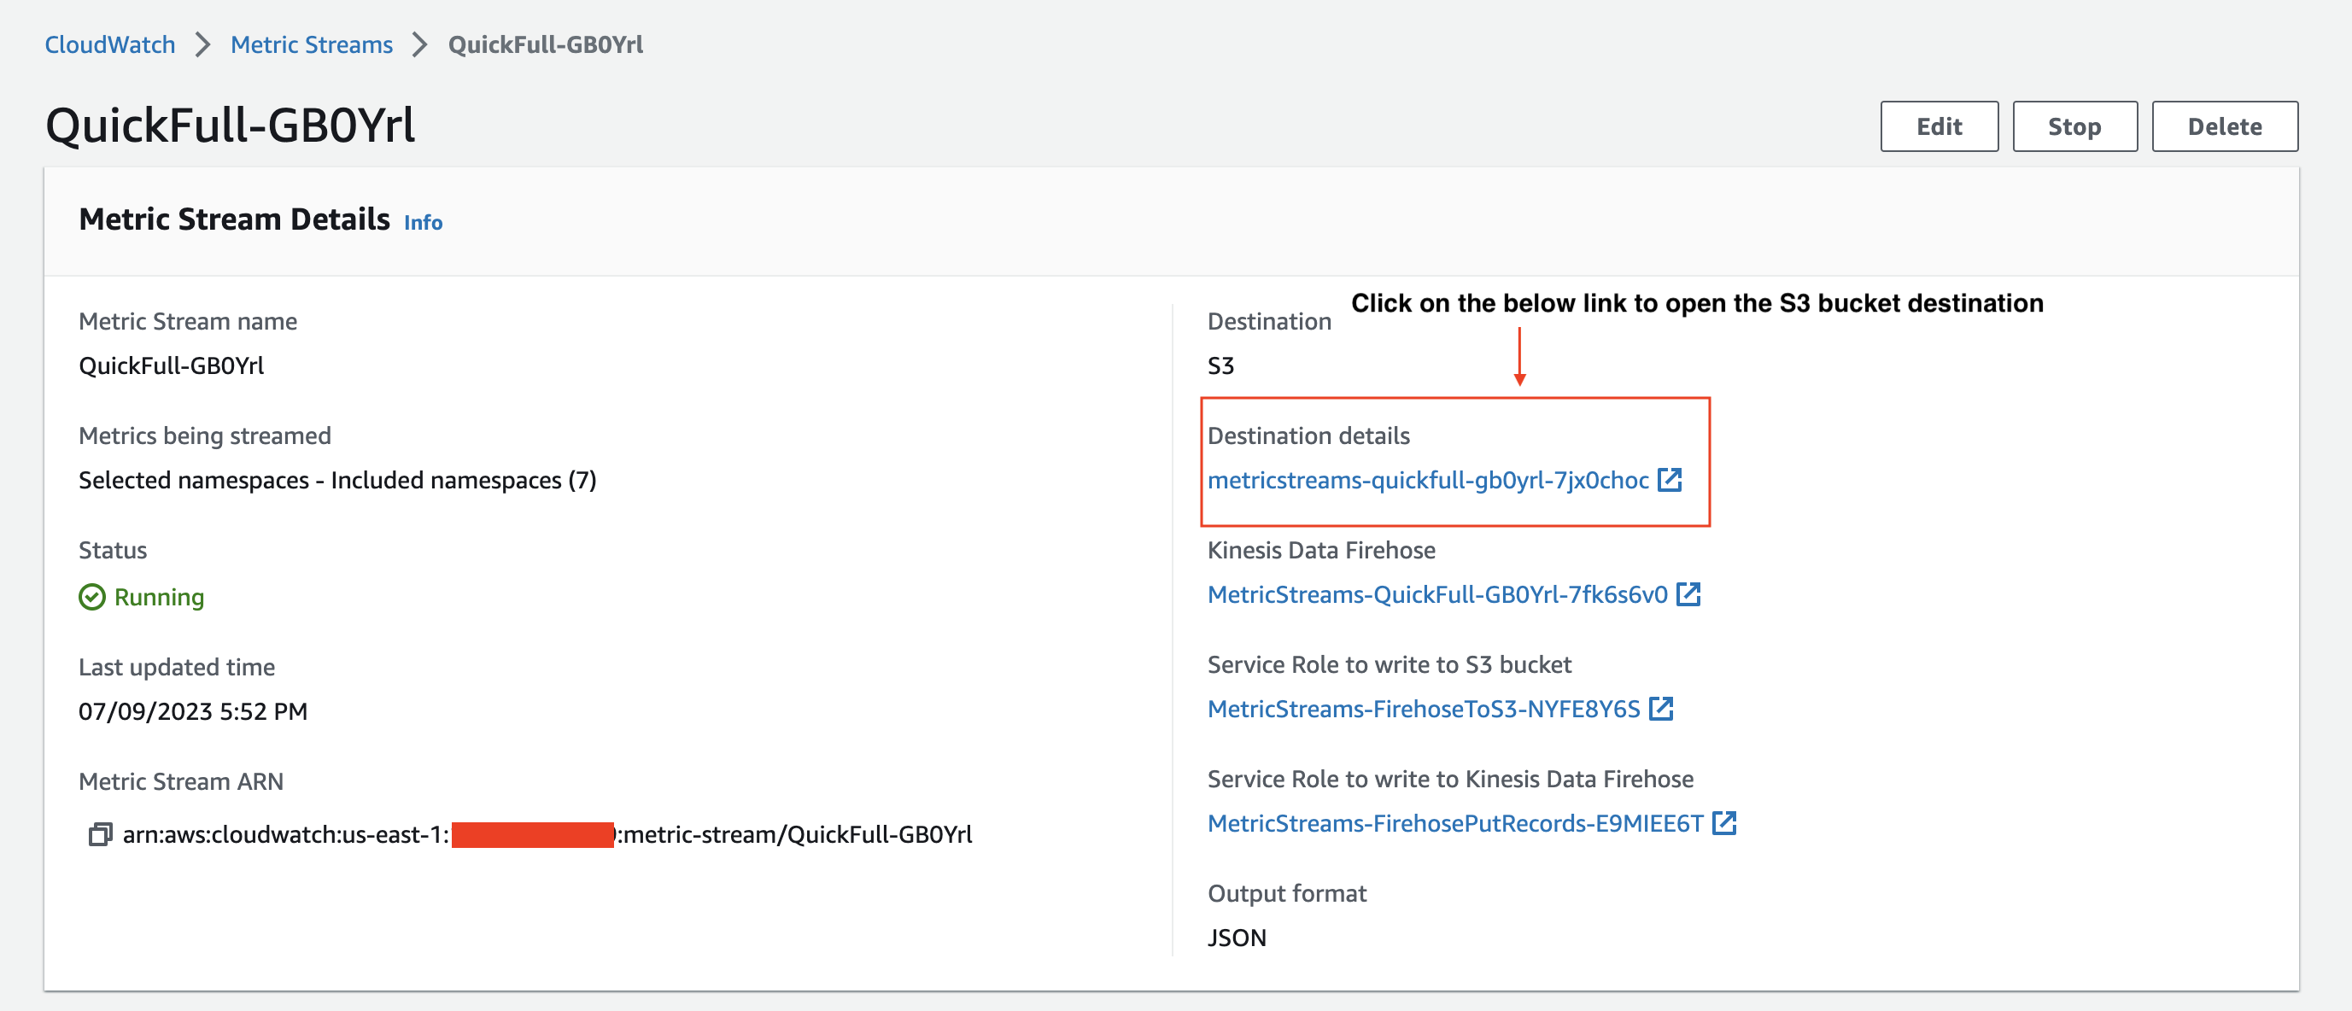Open Firehose MetricStreams-QuickFull-GB0Yrl-7fk6s6v0 link
2352x1011 pixels.
point(1436,594)
